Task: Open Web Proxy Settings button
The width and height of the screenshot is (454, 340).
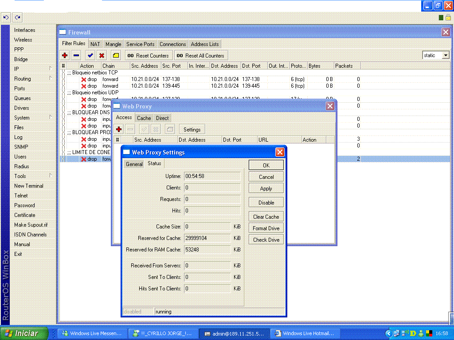Action: [x=192, y=130]
